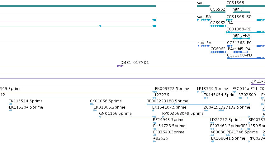Select the LD22252.3prime EST glyph
This screenshot has width=265, height=143.
click(212, 123)
